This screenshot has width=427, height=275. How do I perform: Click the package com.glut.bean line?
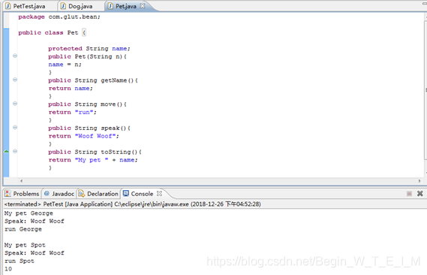[x=59, y=17]
